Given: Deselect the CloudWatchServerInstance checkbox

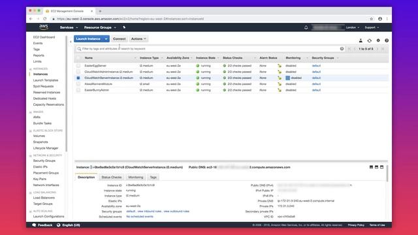Looking at the screenshot, I should pos(78,78).
